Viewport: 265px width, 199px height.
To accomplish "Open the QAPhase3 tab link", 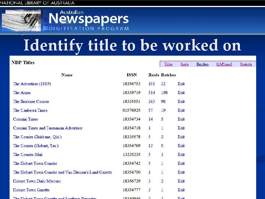I will click(x=224, y=64).
